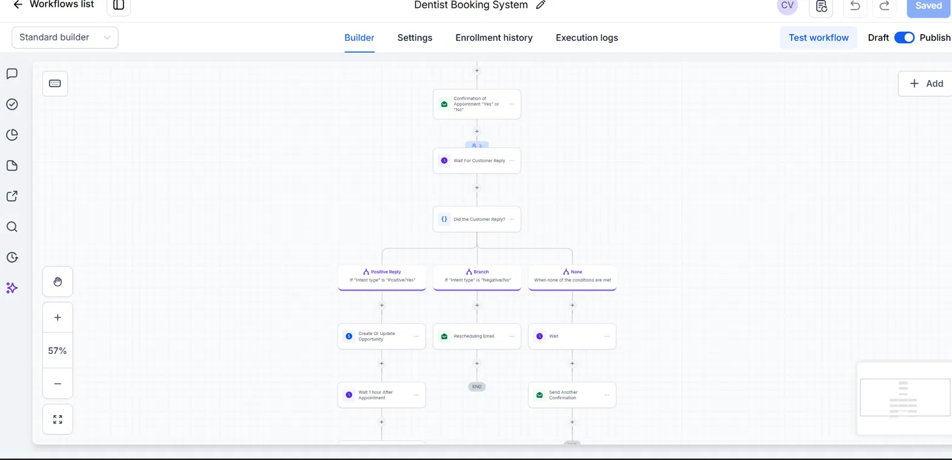
Task: Click END marker under Rescheduling Email
Action: (477, 387)
